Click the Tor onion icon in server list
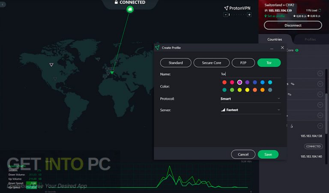This screenshot has height=193, width=329. pyautogui.click(x=292, y=126)
